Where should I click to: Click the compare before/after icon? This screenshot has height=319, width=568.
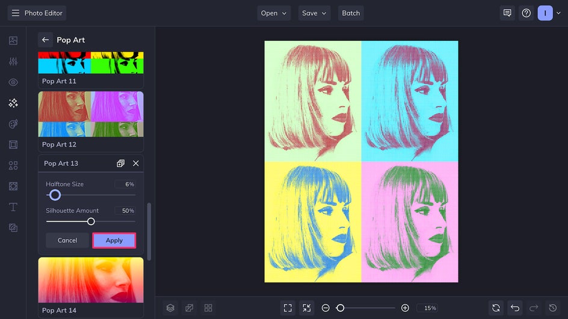click(189, 308)
